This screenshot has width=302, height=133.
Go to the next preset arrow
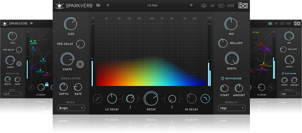point(192,5)
